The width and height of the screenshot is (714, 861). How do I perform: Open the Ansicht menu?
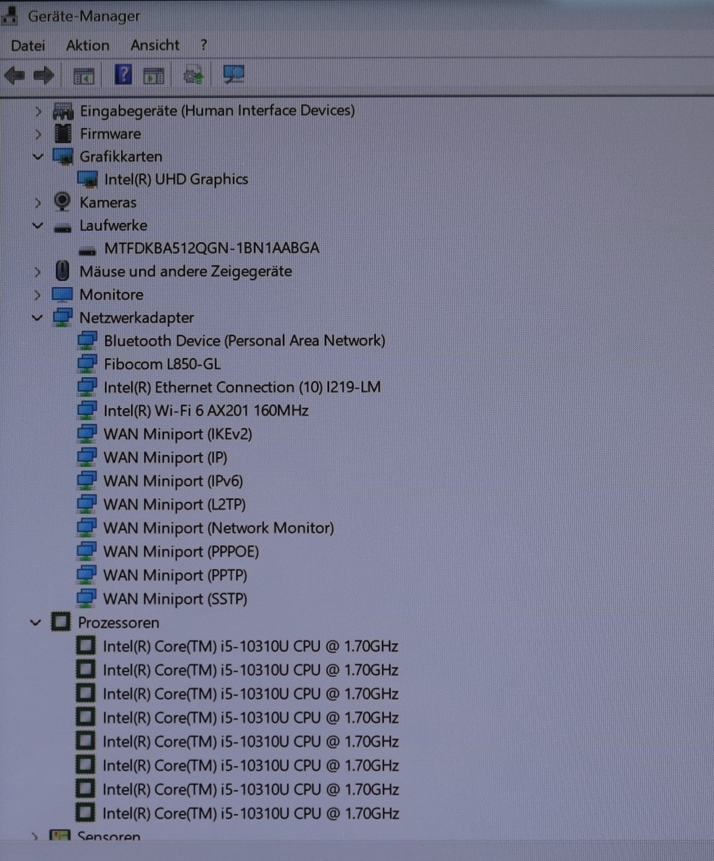[x=154, y=46]
